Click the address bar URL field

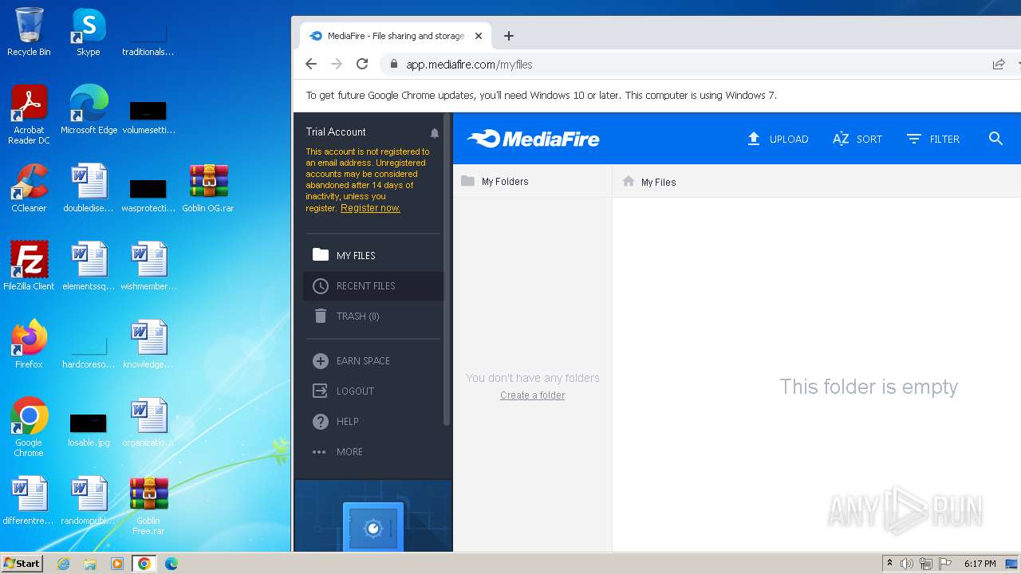coord(686,64)
